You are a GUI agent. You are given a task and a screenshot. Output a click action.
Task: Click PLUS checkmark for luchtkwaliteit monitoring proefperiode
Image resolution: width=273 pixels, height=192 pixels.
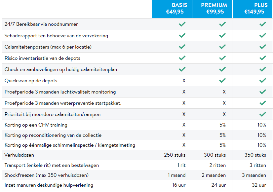(x=262, y=92)
